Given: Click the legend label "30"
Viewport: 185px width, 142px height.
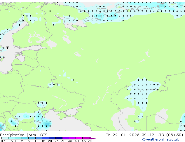Looking at the screenshot, I should tap(63, 141).
